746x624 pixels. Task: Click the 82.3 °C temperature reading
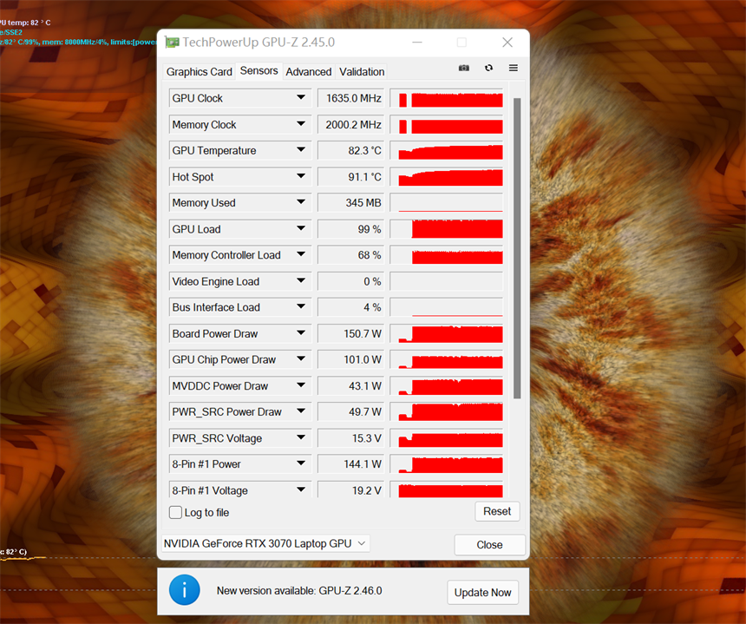(351, 150)
